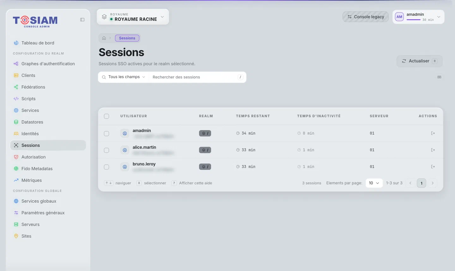Open the amadmin account menu dropdown
Viewport: 455px width, 271px height.
418,17
